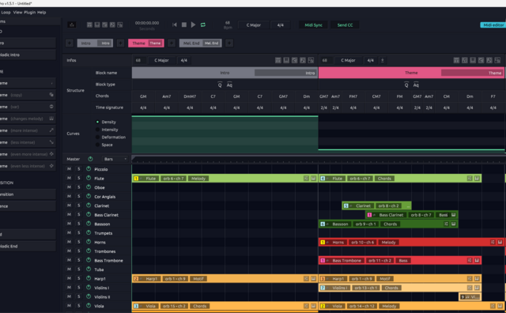The height and width of the screenshot is (313, 506).
Task: Open the View menu
Action: click(17, 13)
